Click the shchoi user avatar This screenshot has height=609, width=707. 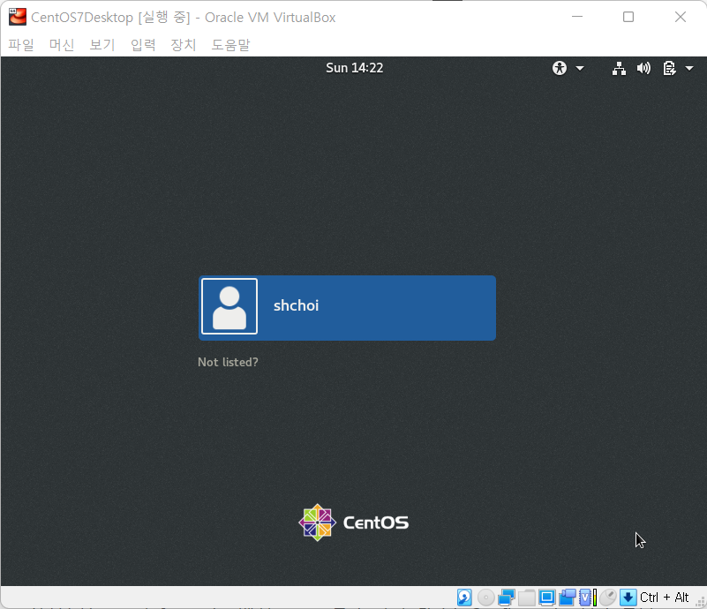click(229, 306)
